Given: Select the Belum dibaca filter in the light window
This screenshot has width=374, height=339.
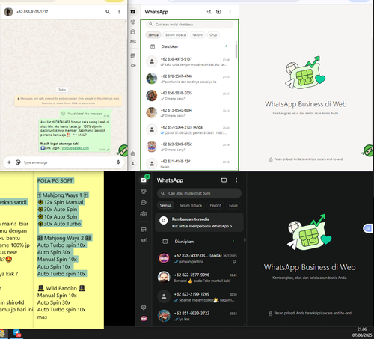Looking at the screenshot, I should 176,35.
